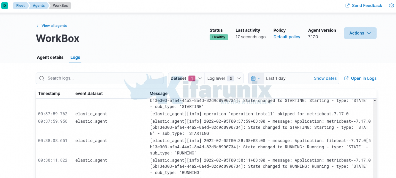The image size is (396, 178).
Task: Expand the Log level filter
Action: click(224, 78)
